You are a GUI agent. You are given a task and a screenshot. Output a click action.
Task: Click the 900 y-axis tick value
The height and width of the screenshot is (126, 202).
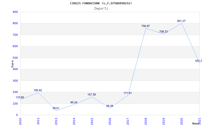coord(15,12)
